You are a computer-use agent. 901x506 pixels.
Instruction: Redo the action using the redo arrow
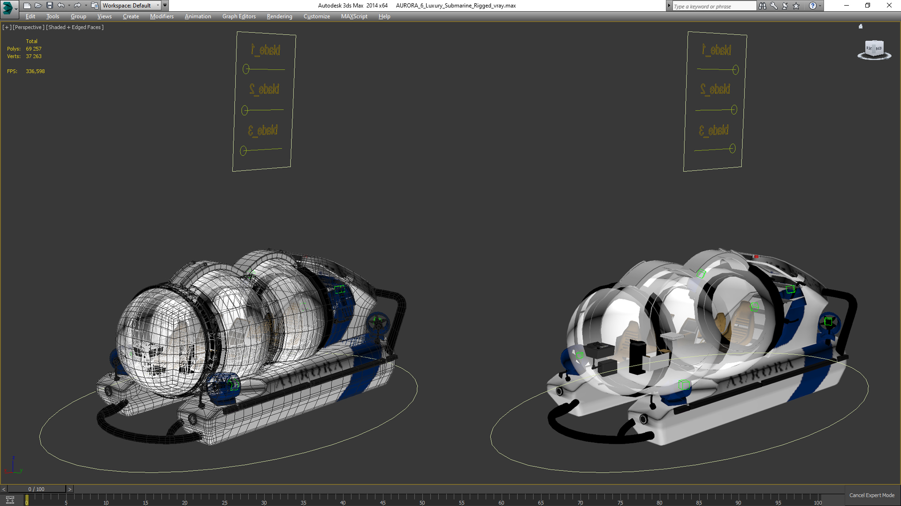77,6
